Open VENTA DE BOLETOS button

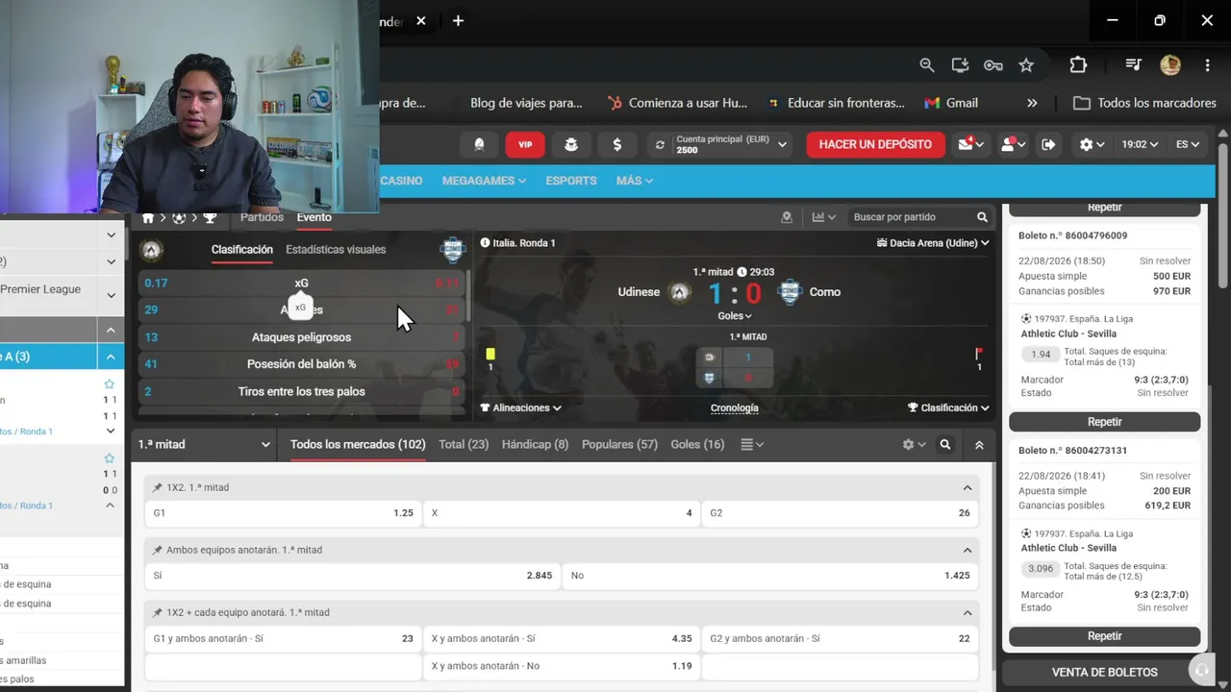click(1104, 673)
